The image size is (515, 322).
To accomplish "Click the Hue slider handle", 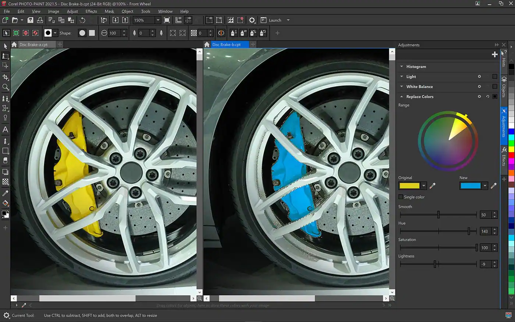I will point(469,231).
